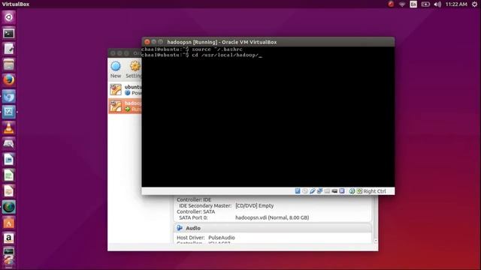Open the Wi-Fi network indicator menu
This screenshot has width=481, height=270.
coord(402,4)
